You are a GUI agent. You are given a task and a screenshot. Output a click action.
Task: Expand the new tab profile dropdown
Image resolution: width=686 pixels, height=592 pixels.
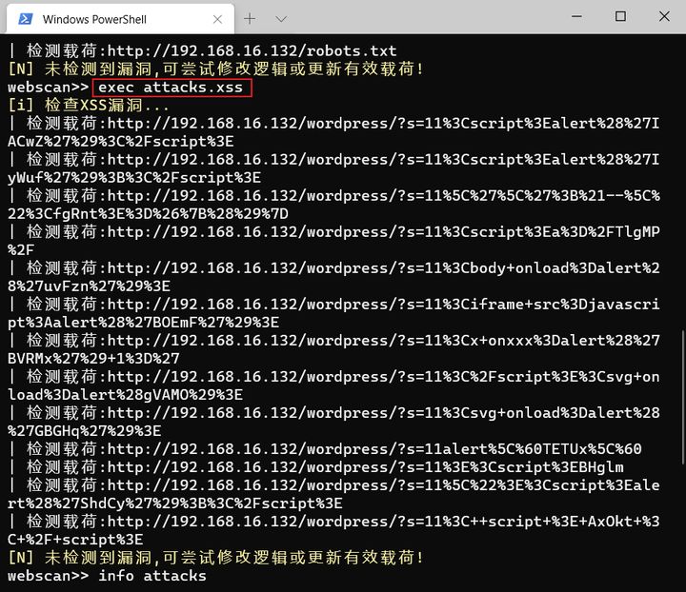[281, 19]
